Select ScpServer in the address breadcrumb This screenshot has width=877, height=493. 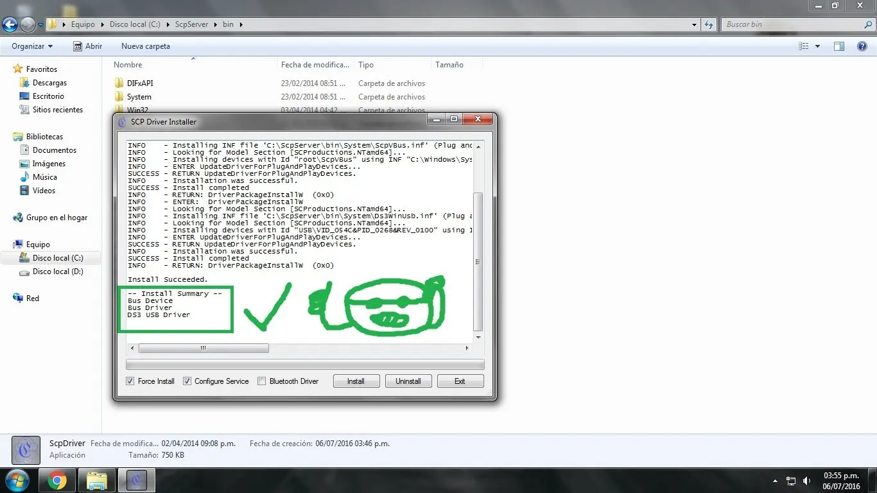[193, 24]
